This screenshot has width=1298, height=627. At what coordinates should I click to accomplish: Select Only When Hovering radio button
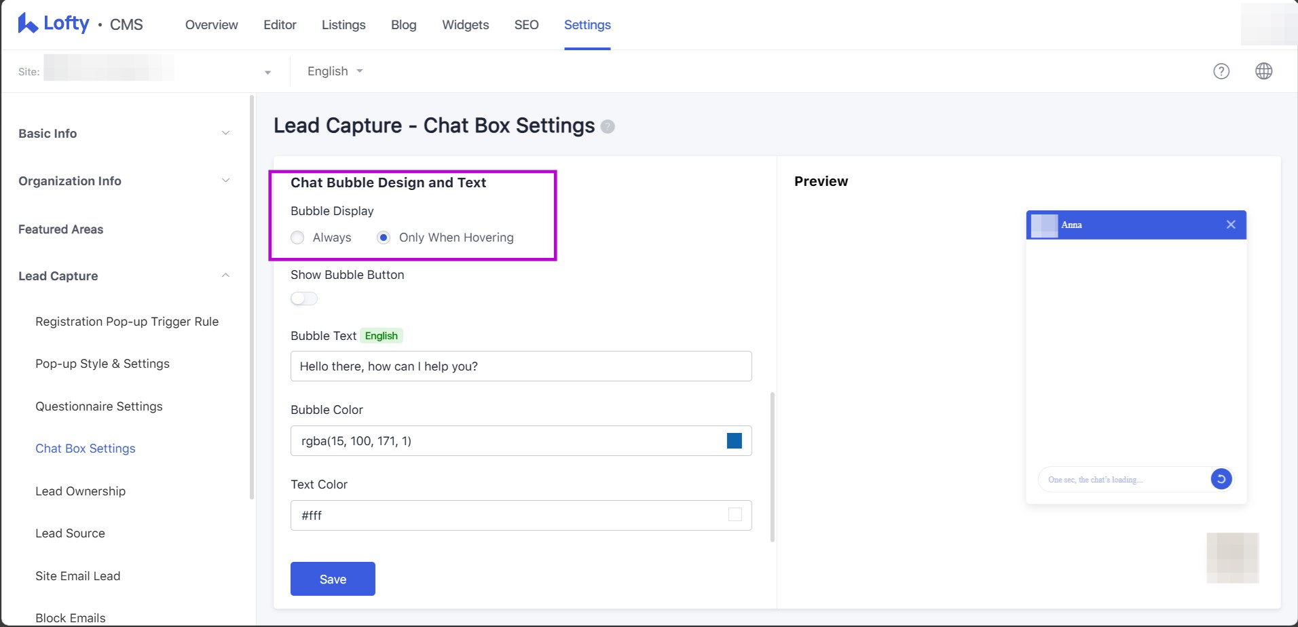click(384, 237)
